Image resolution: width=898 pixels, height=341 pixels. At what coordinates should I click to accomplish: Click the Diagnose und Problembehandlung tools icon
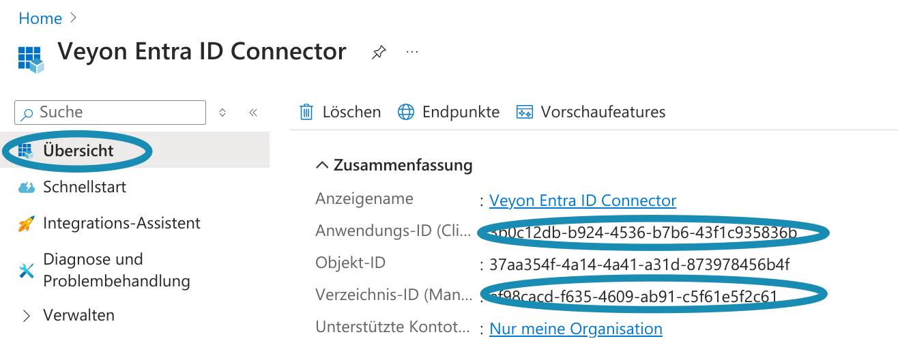tap(27, 271)
